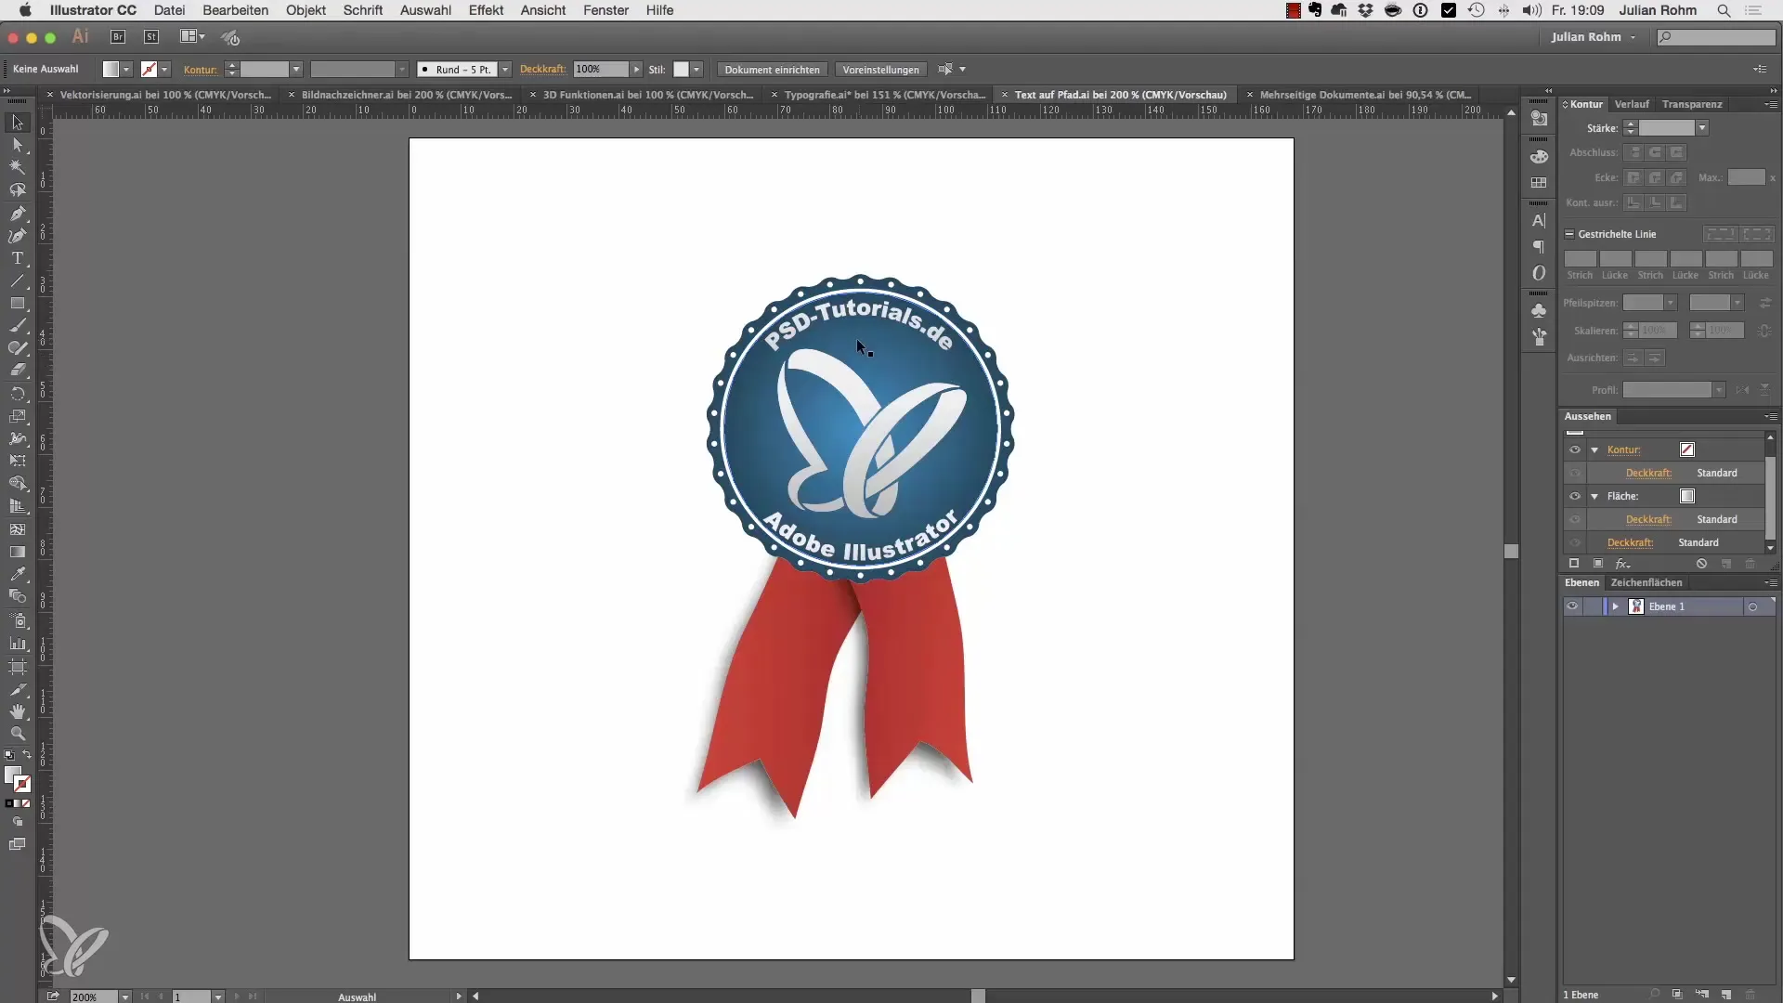Toggle lock column for Ebene 1
Image resolution: width=1783 pixels, height=1003 pixels.
(x=1594, y=606)
